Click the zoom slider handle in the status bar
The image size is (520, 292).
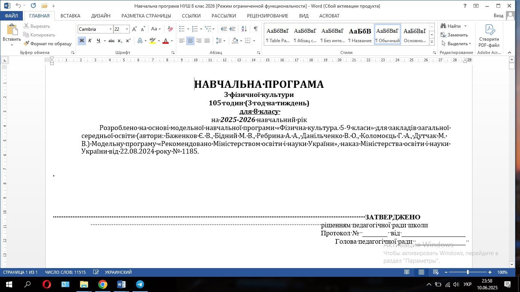(x=468, y=272)
